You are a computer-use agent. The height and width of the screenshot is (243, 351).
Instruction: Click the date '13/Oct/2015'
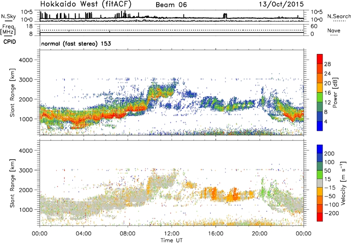(281, 4)
